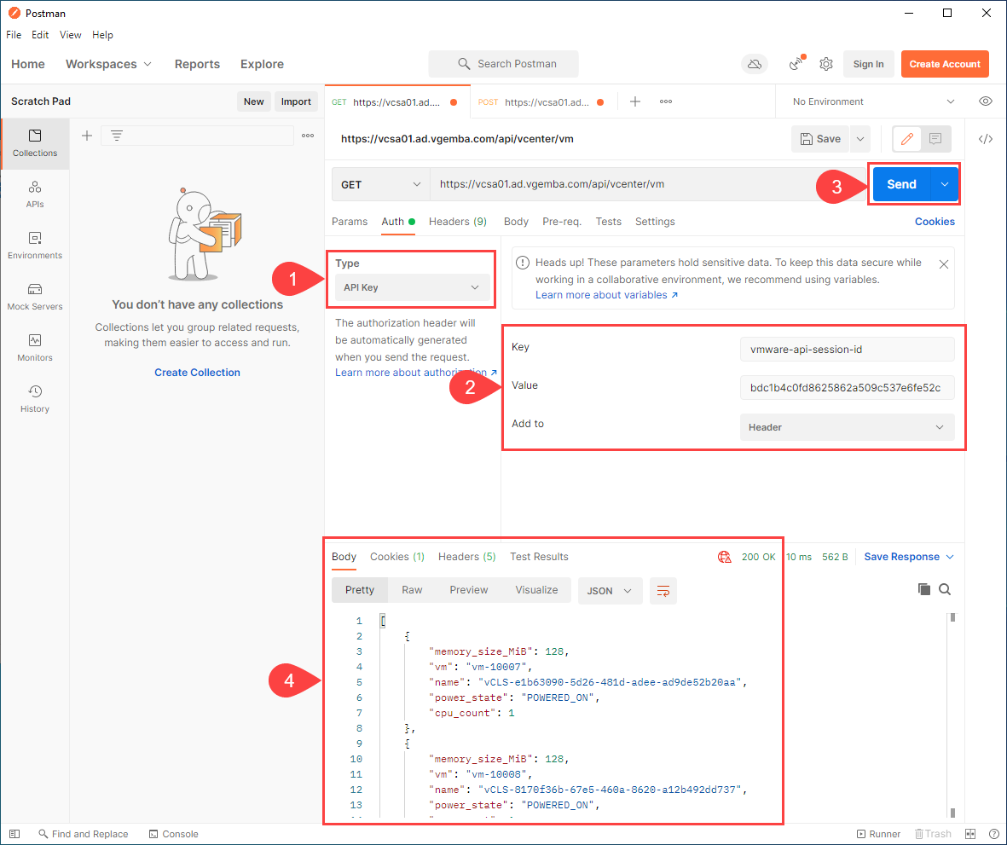Click the response body vertical scrollbar
The width and height of the screenshot is (1007, 845).
[x=952, y=715]
